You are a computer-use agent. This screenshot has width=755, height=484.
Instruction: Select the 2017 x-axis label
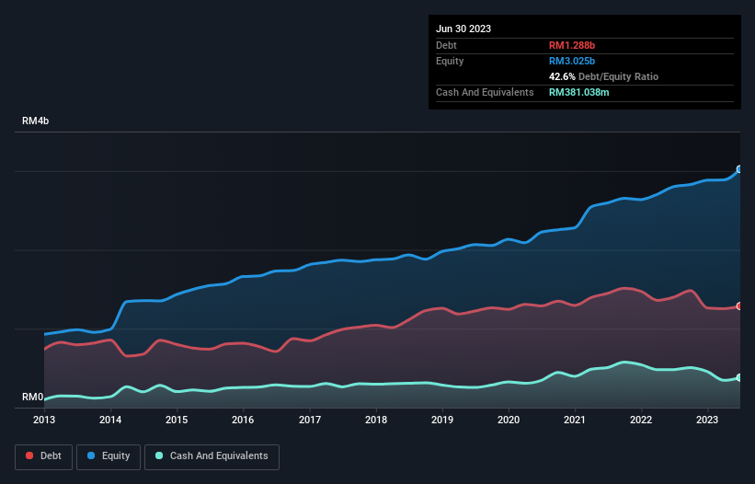point(310,420)
